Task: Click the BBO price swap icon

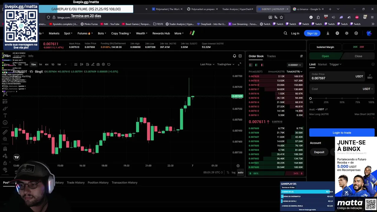Action: click(x=370, y=77)
